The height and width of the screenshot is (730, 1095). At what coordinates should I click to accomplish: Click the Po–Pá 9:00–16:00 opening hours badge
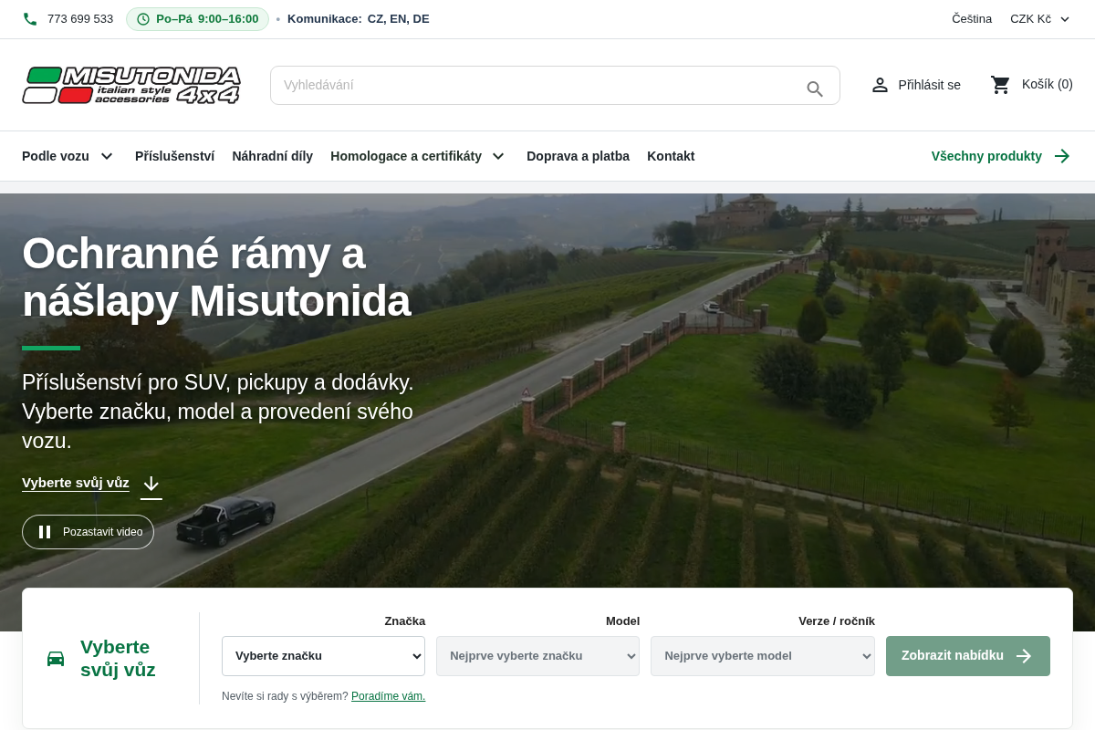(x=197, y=19)
